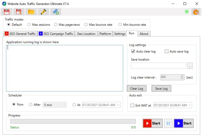Switch to Settings tab
The width and height of the screenshot is (202, 138).
click(120, 34)
